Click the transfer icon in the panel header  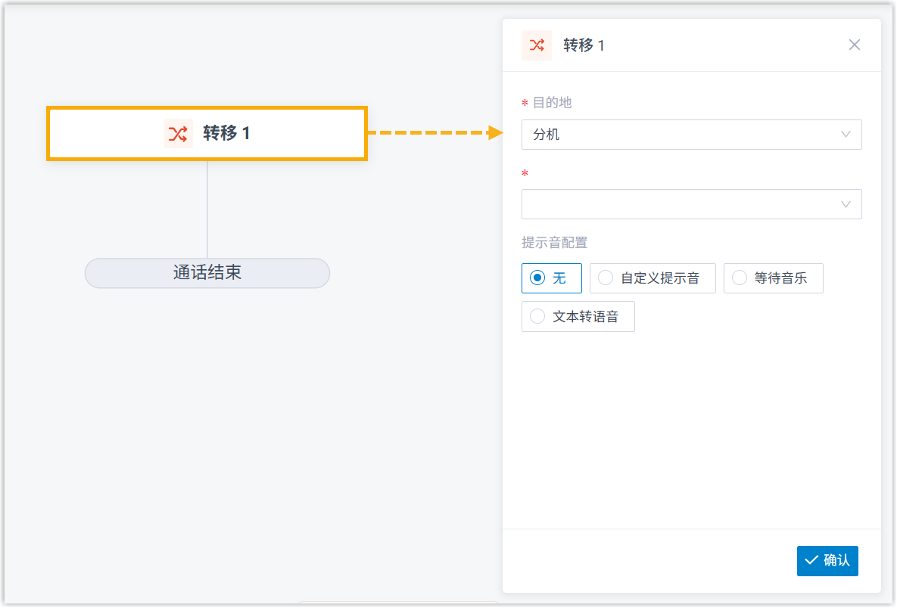pos(537,45)
